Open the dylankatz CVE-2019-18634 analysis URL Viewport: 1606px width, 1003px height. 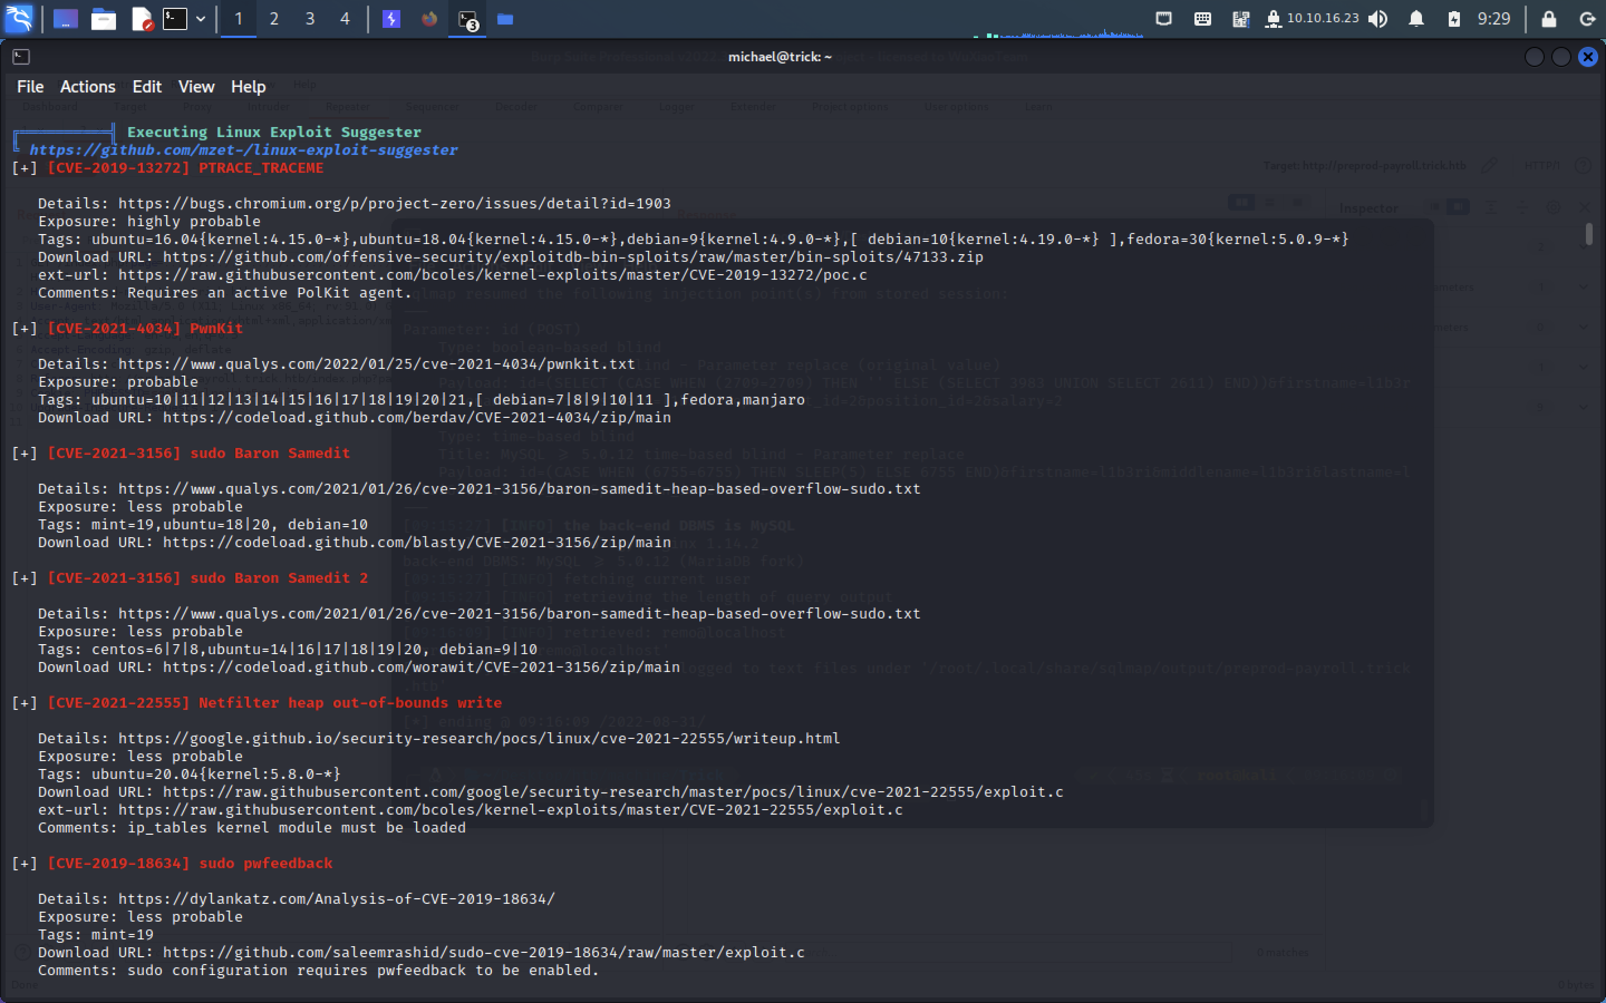tap(336, 899)
